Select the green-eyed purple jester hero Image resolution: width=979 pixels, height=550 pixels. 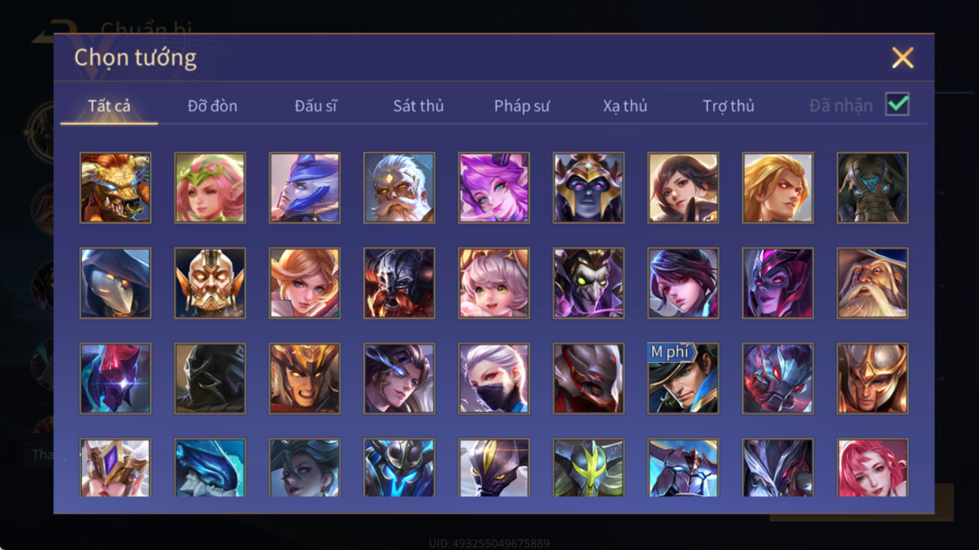point(589,283)
